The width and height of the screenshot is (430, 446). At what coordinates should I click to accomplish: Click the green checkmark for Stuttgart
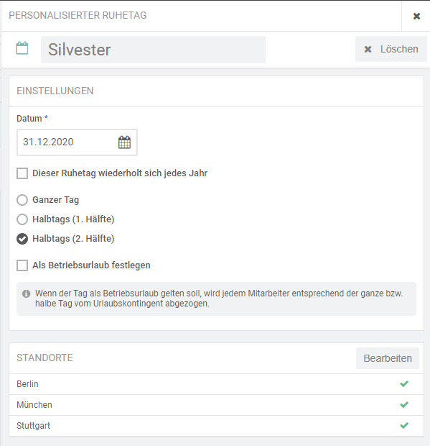pos(404,426)
